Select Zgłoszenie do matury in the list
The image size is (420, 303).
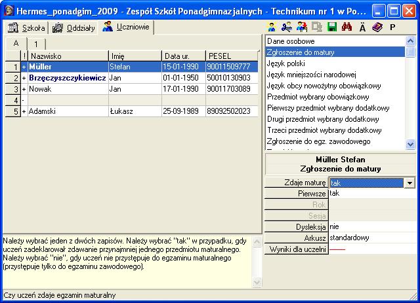(335, 52)
